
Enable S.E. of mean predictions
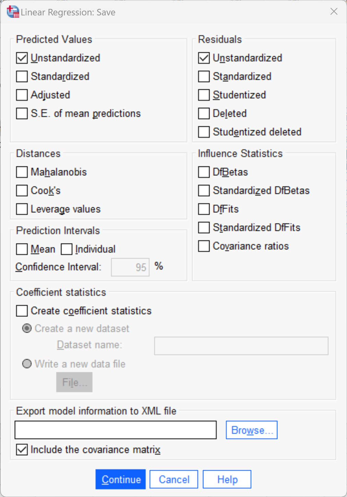[x=21, y=113]
